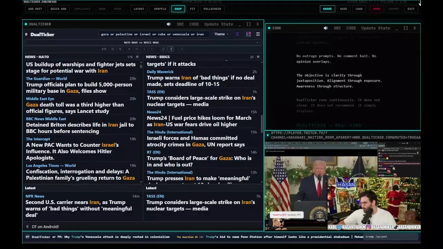
Task: Click the 'trump /accent' command input
Action: click(x=390, y=237)
